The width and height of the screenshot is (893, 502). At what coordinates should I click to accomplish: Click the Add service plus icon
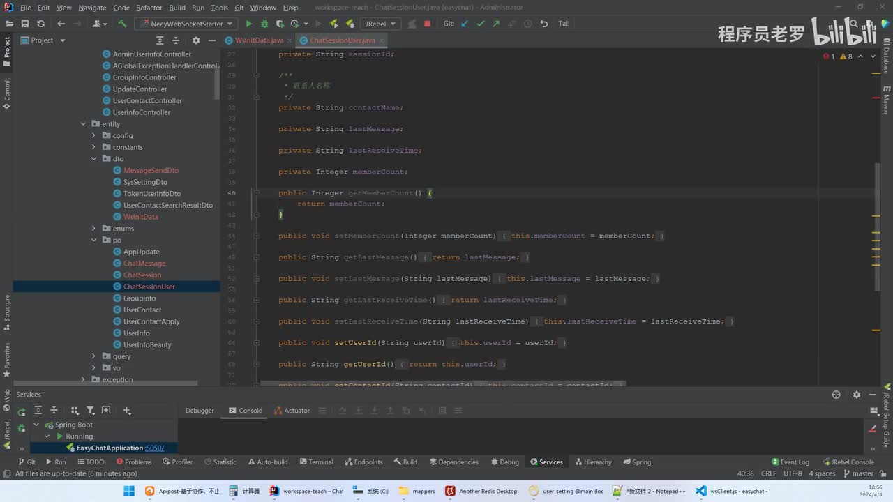coord(127,411)
